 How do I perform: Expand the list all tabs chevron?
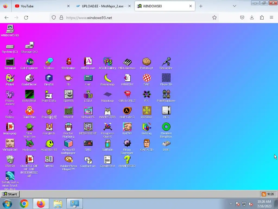(x=234, y=6)
